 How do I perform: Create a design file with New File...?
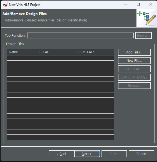pos(134,61)
